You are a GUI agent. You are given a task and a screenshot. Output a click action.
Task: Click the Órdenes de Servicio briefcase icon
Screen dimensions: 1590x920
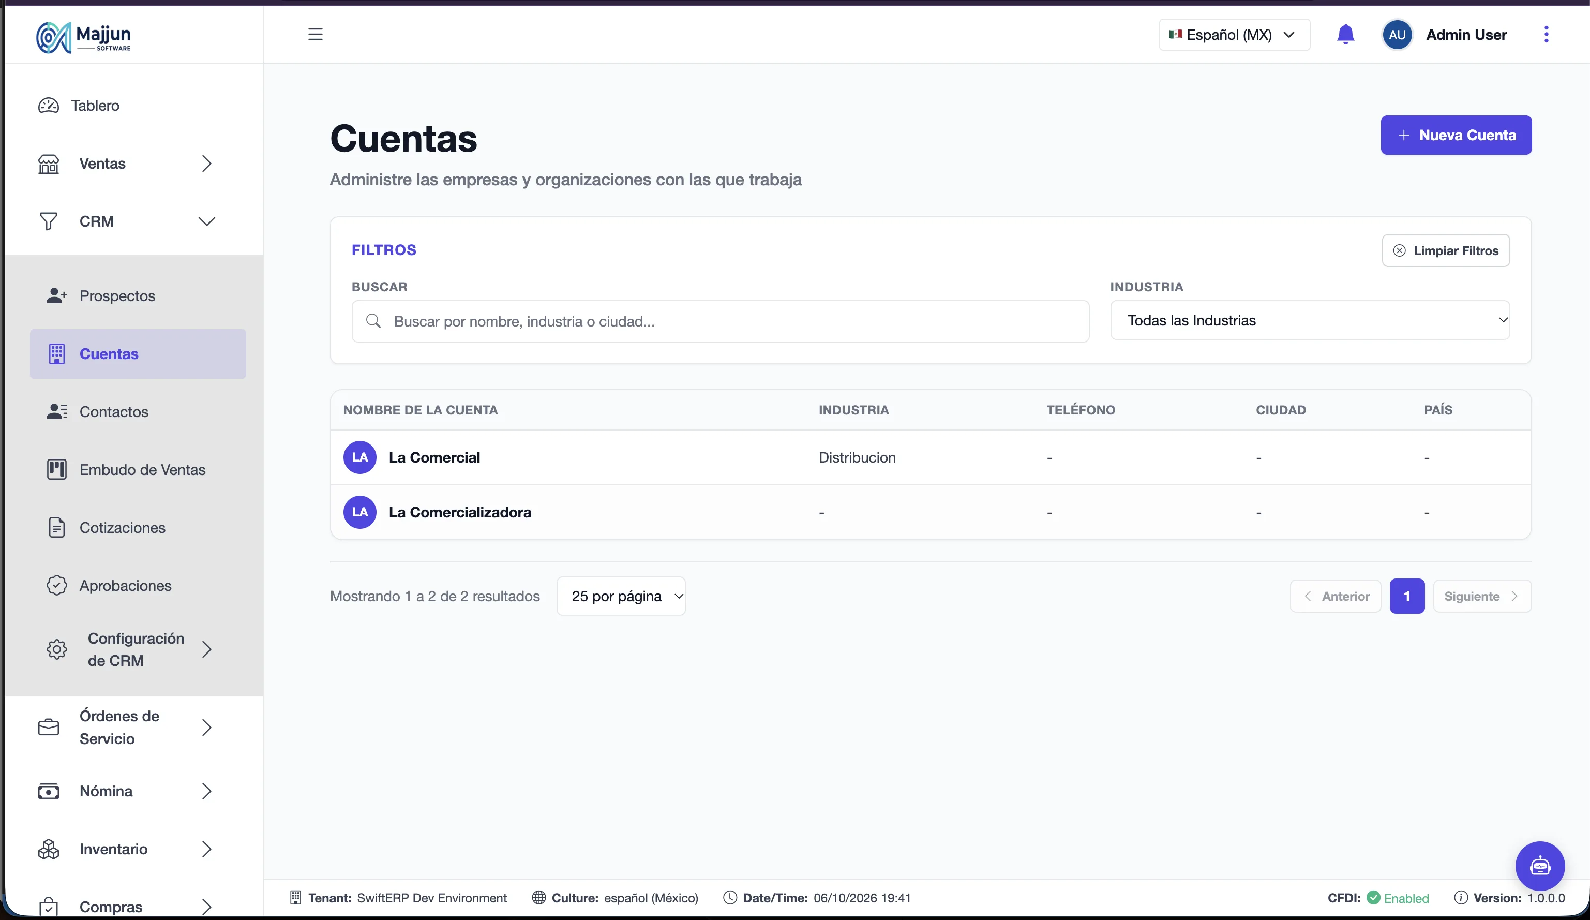pos(49,728)
